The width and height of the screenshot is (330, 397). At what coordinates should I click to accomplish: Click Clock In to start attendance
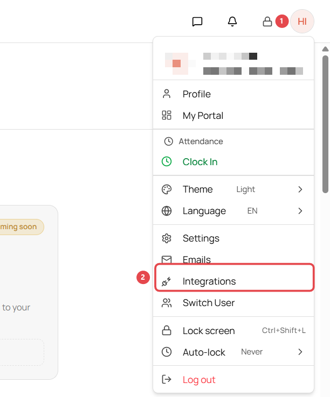pos(233,162)
